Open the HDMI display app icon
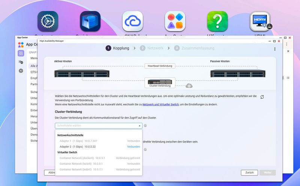300x186 pixels. coord(260,21)
